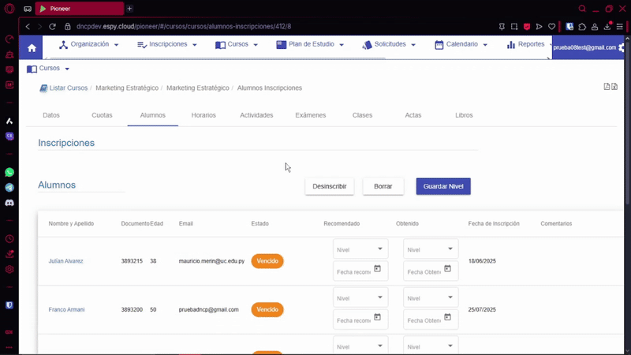631x355 pixels.
Task: Open Telegram from the browser sidebar
Action: [x=9, y=188]
